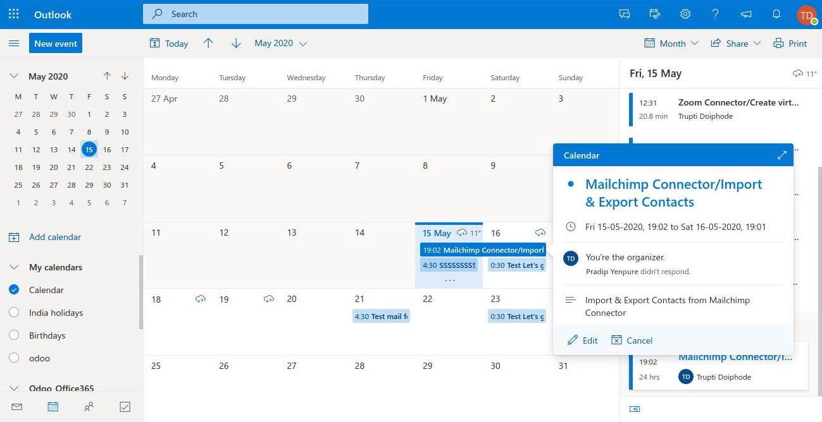
Task: Open the app launcher grid icon
Action: [x=13, y=14]
